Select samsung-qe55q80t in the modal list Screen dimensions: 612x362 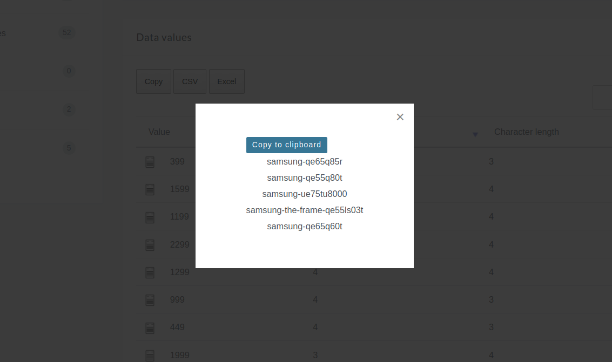[305, 178]
